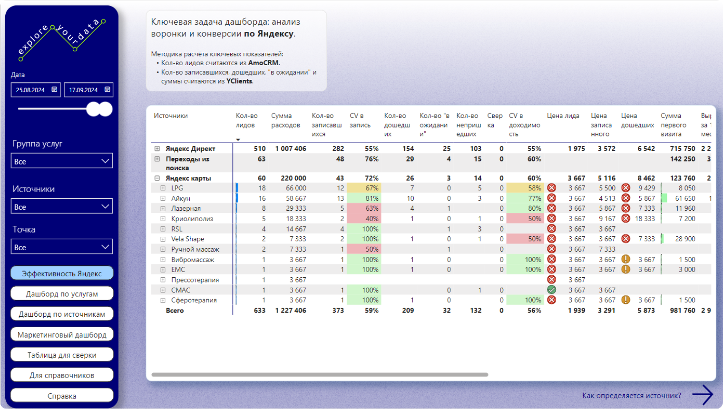Click the Источники table column header
Image resolution: width=723 pixels, height=409 pixels.
click(x=171, y=116)
